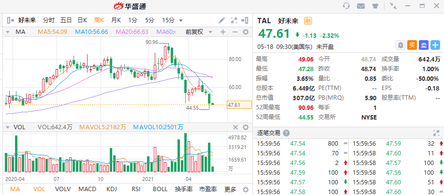Collapse left panel arrow icon
This screenshot has height=195, width=444.
[10, 20]
